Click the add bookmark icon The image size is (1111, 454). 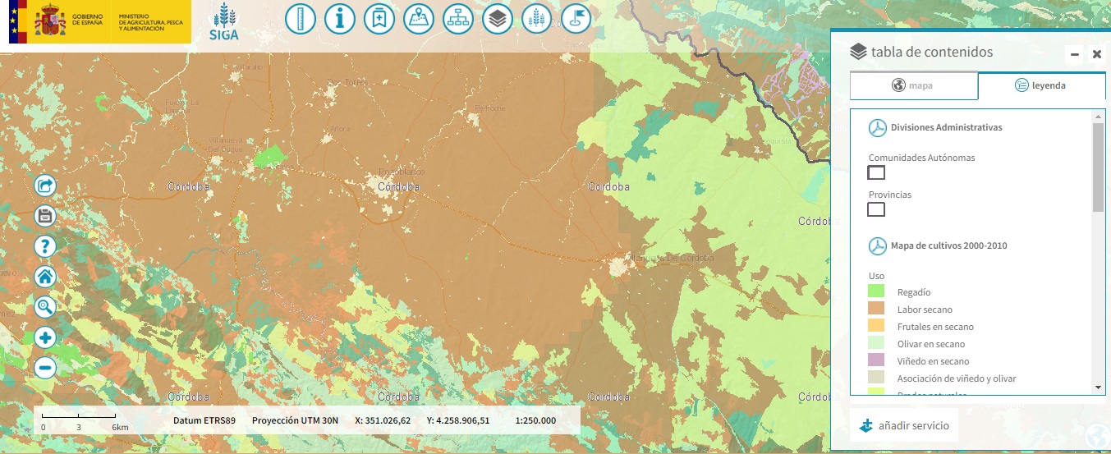tap(379, 19)
